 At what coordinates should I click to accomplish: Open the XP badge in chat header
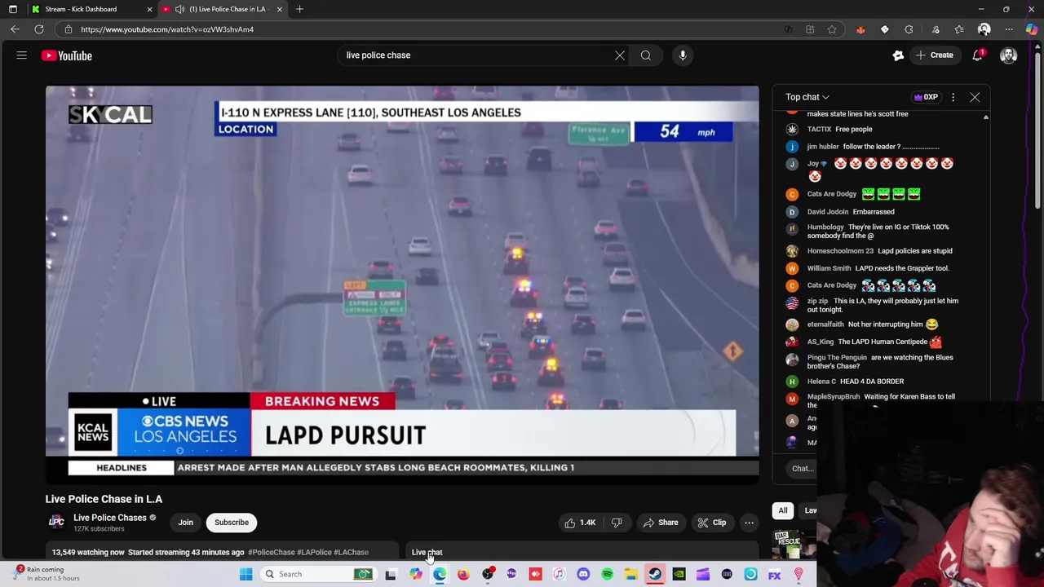tap(926, 97)
